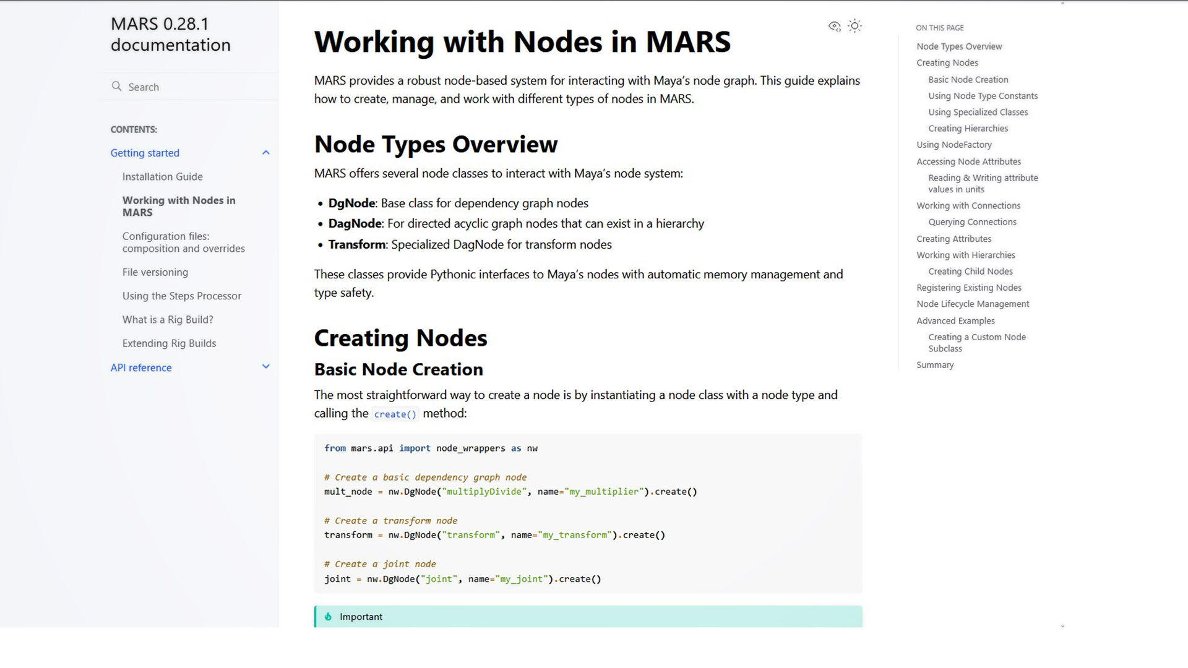This screenshot has height=668, width=1188.
Task: Click the 'Basic Node Creation' subheading in the article
Action: (x=398, y=369)
